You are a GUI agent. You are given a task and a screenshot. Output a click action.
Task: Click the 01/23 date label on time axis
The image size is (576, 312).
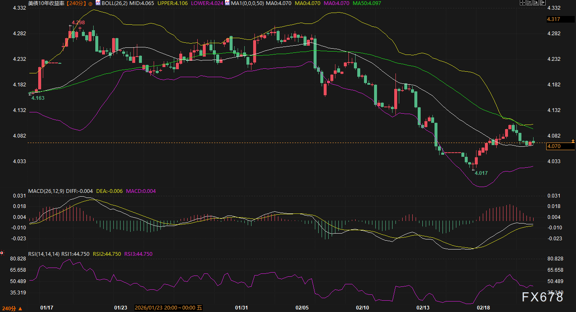click(x=120, y=307)
